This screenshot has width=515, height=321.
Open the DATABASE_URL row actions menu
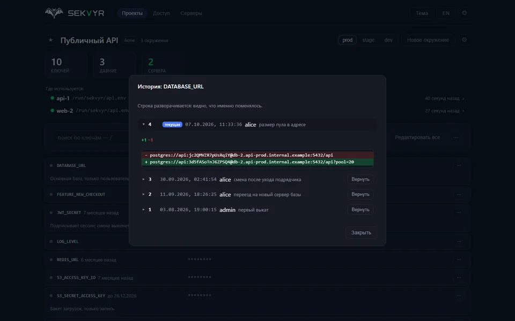coord(459,165)
